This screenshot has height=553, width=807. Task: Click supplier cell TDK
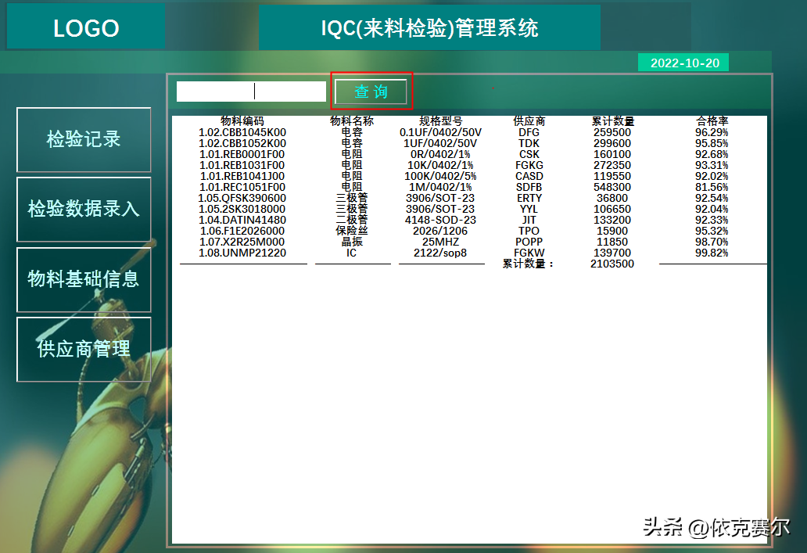529,143
